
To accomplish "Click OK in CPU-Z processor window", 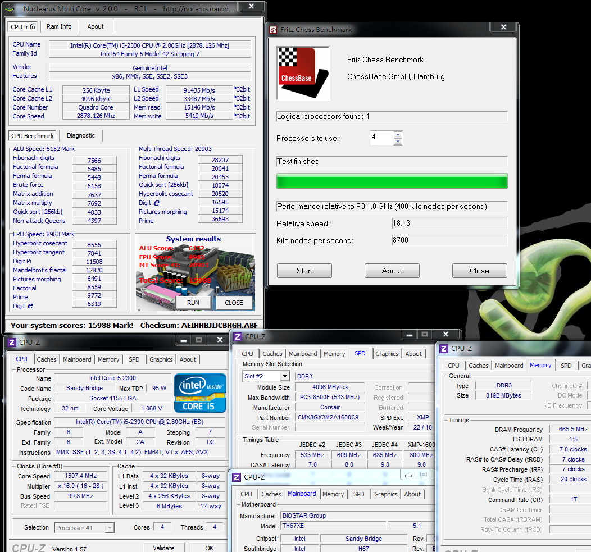I will pyautogui.click(x=209, y=548).
